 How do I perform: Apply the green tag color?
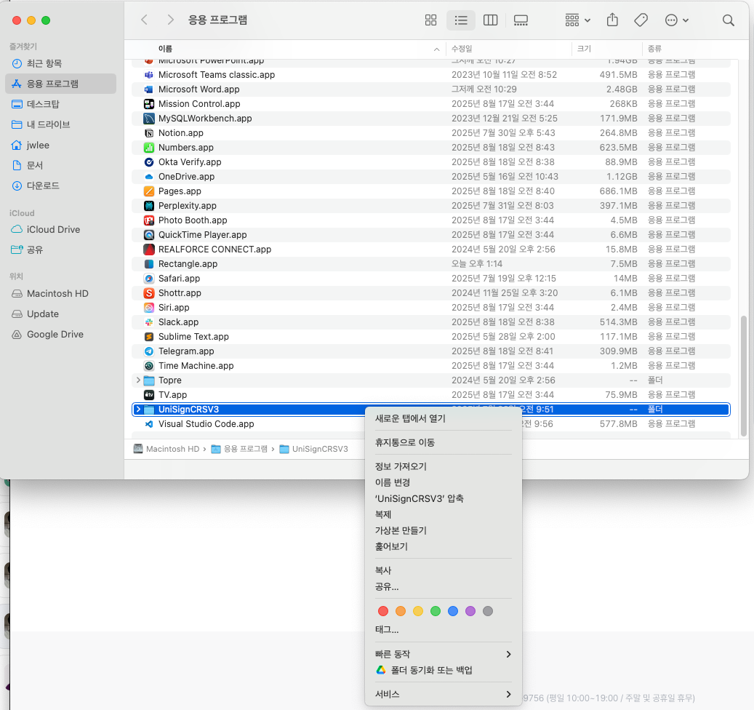tap(436, 611)
